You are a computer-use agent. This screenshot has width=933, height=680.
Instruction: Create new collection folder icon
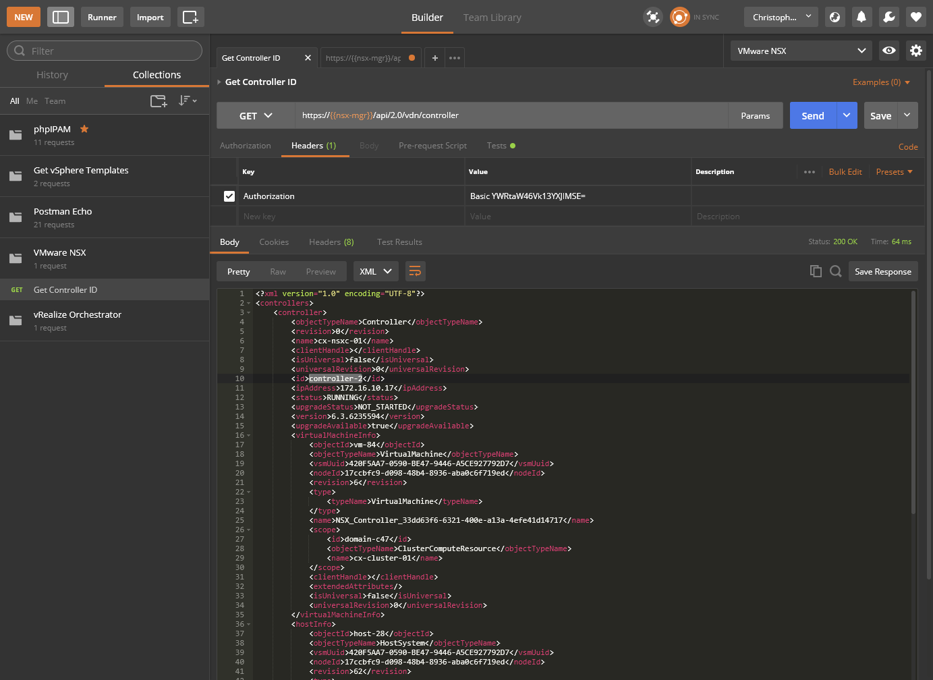click(159, 101)
